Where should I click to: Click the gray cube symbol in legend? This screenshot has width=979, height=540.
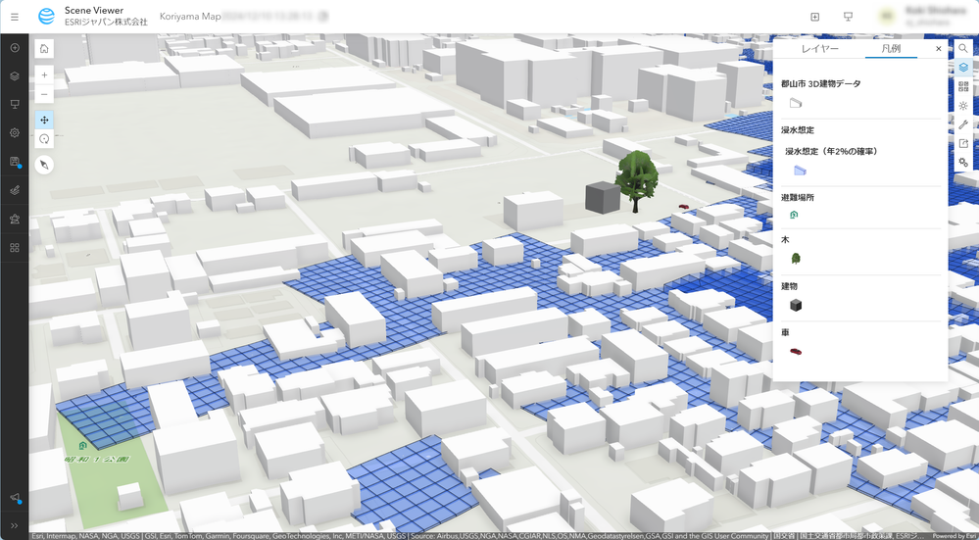[796, 305]
